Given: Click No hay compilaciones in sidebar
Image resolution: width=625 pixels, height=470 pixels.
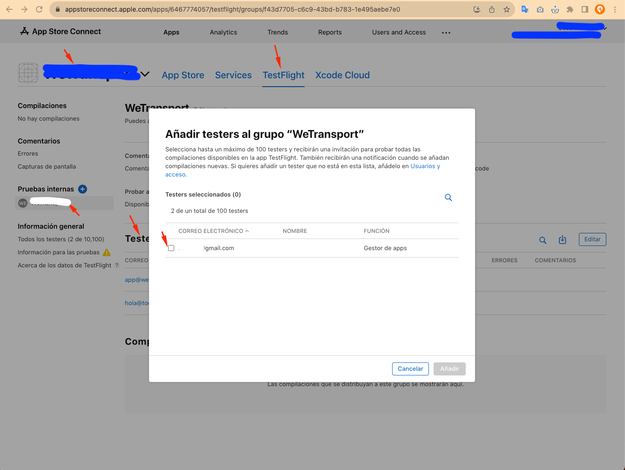Looking at the screenshot, I should click(48, 119).
